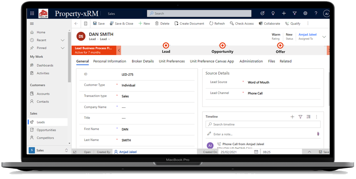Open Unit Preference Canvas App tab
Image resolution: width=356 pixels, height=179 pixels.
pos(212,61)
